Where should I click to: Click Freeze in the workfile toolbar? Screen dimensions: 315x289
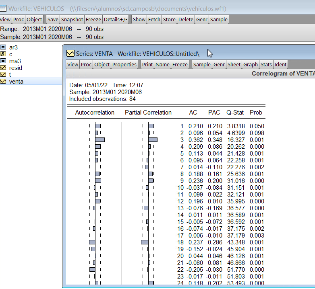[x=93, y=19]
